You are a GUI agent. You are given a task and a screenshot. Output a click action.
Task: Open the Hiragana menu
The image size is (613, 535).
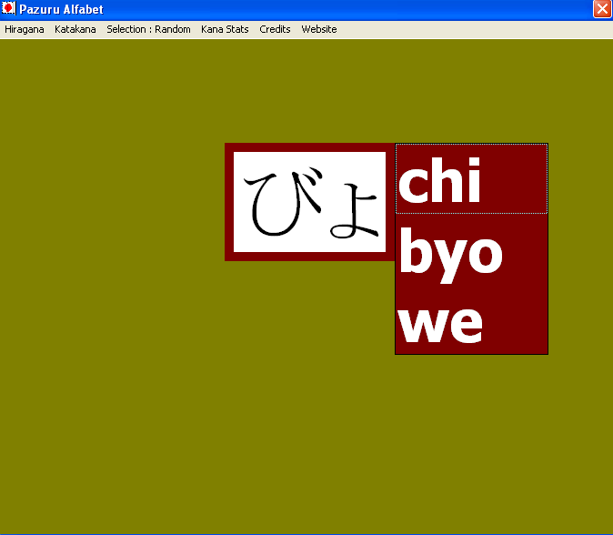pyautogui.click(x=25, y=29)
